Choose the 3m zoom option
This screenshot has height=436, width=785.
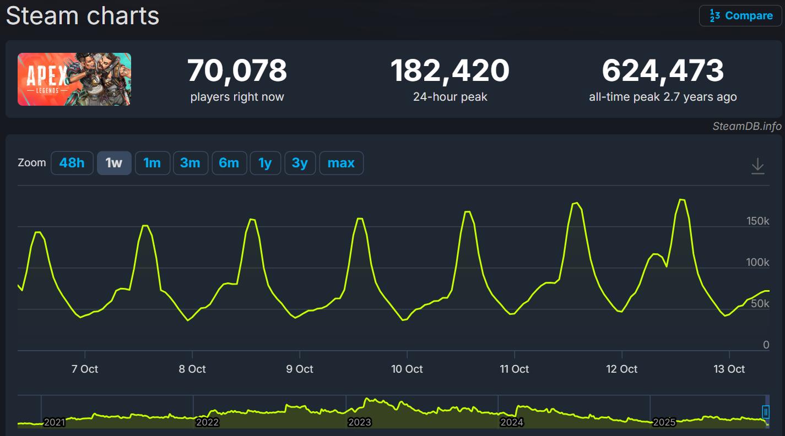(190, 163)
